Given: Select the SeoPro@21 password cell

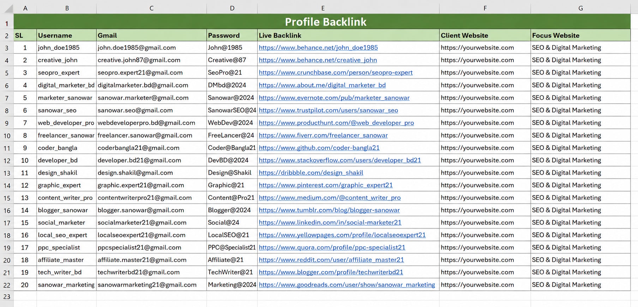Looking at the screenshot, I should coord(232,72).
